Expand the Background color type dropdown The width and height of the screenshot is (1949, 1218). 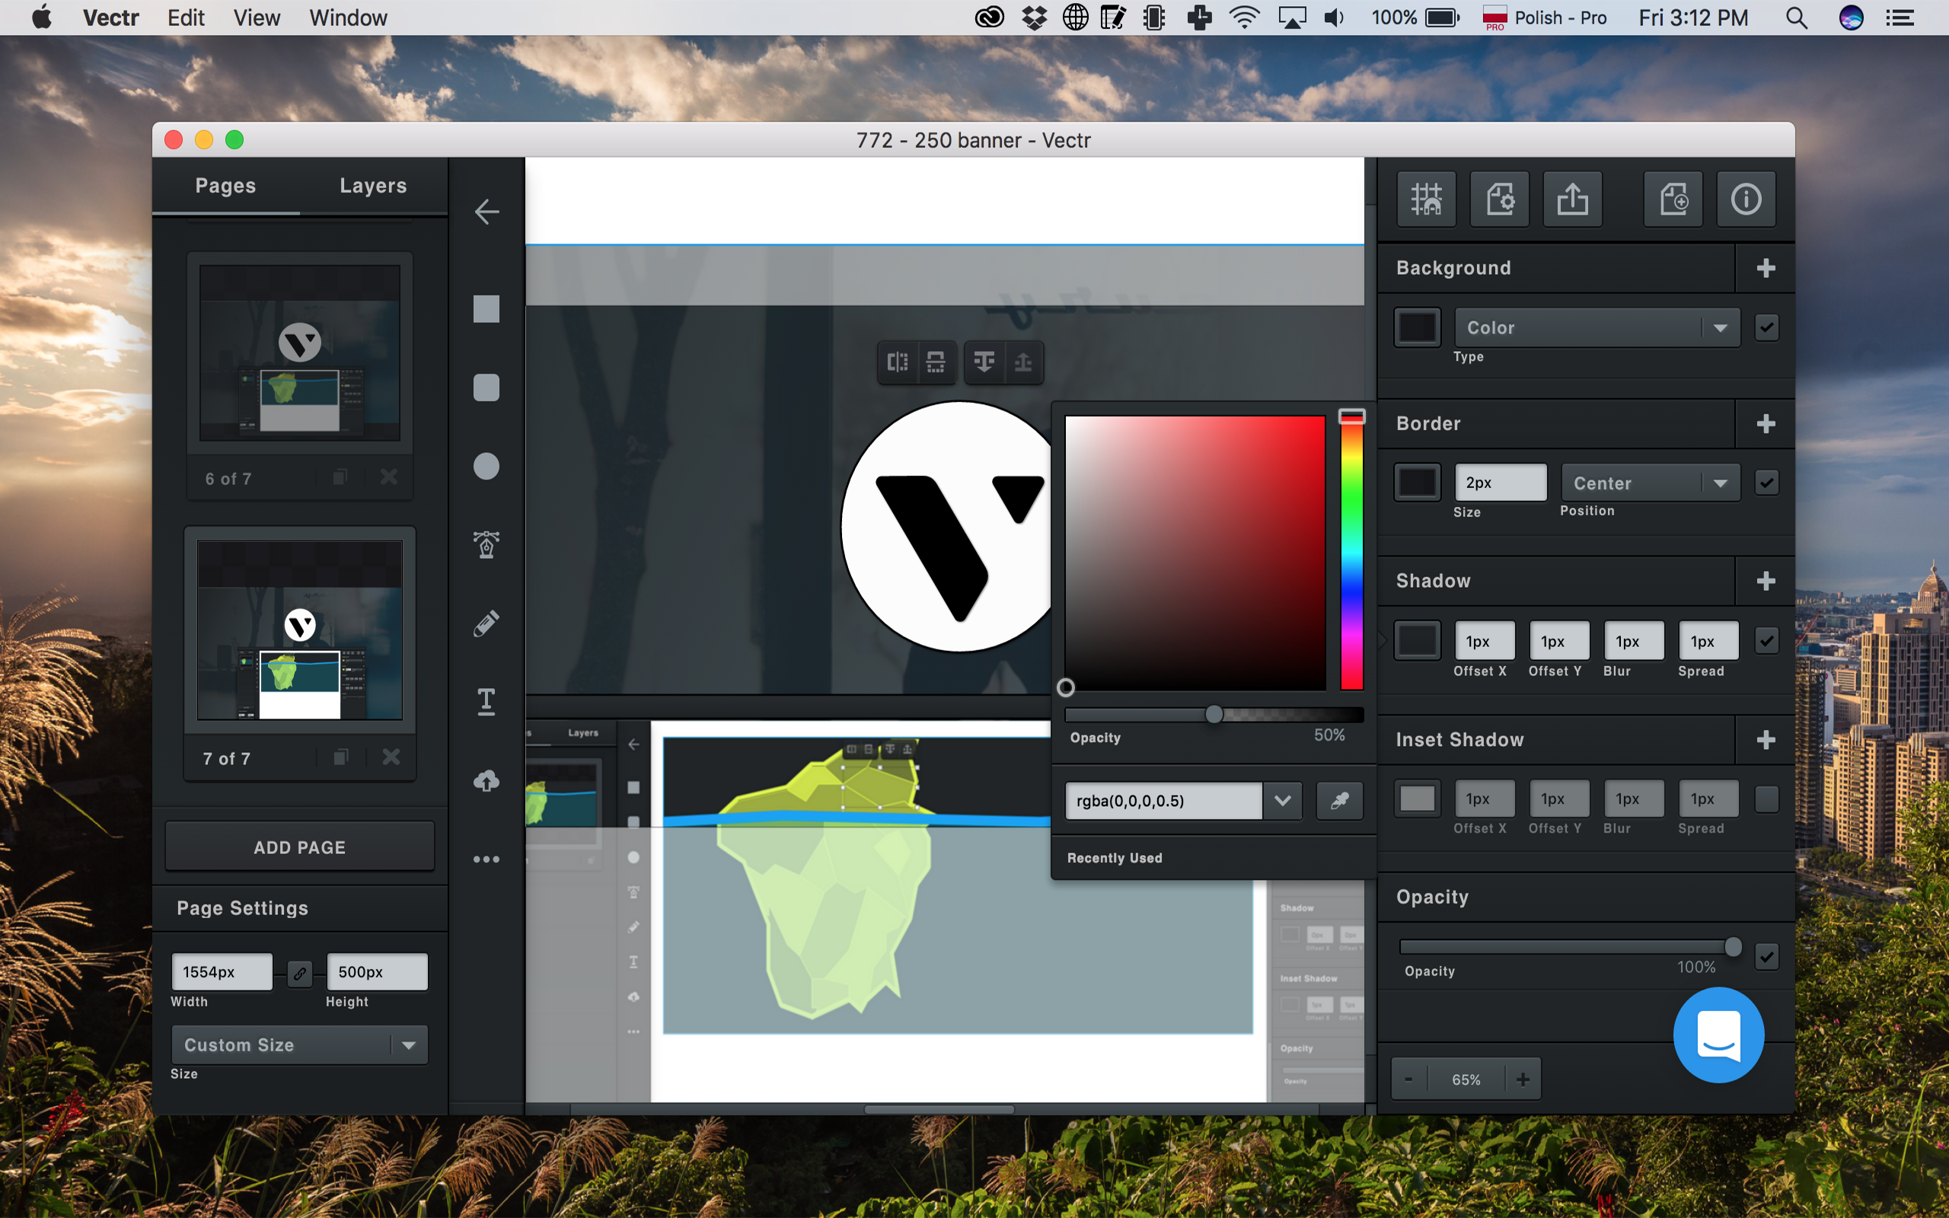1718,327
